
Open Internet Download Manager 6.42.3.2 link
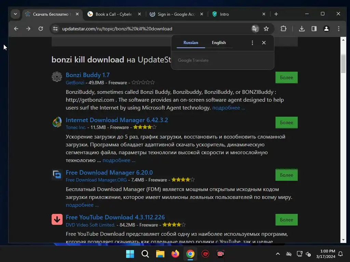point(117,120)
